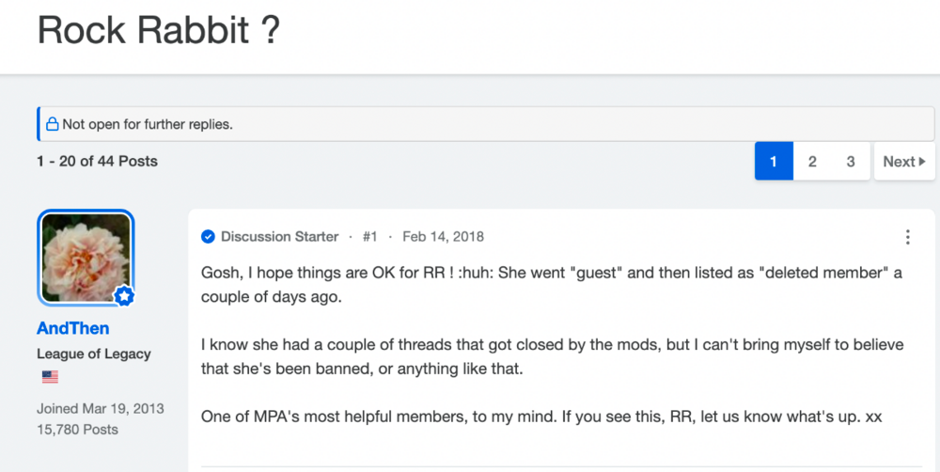Click the 15,780 Posts count
The width and height of the screenshot is (940, 472).
pyautogui.click(x=77, y=430)
